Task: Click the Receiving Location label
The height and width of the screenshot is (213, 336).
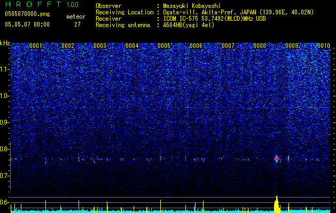Action: point(124,12)
